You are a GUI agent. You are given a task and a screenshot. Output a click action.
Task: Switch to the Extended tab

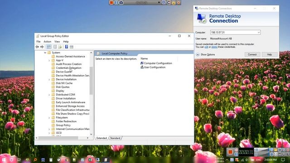[x=101, y=138]
